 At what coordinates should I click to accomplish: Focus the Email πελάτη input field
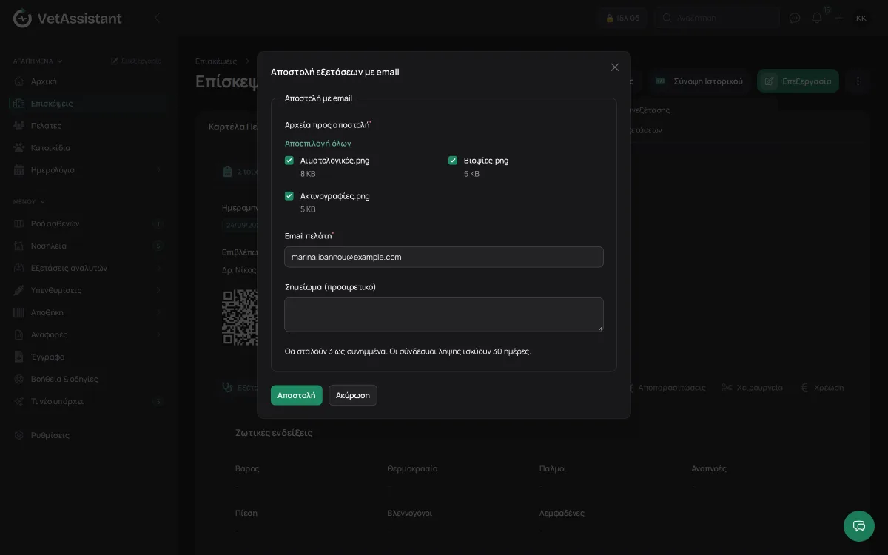444,257
